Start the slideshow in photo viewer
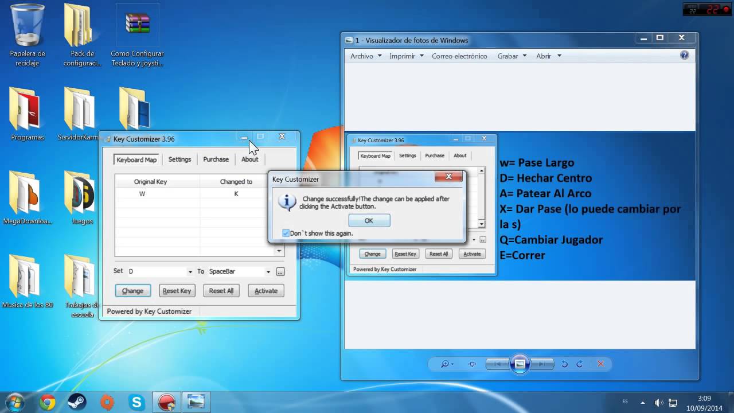This screenshot has height=413, width=734. click(520, 364)
